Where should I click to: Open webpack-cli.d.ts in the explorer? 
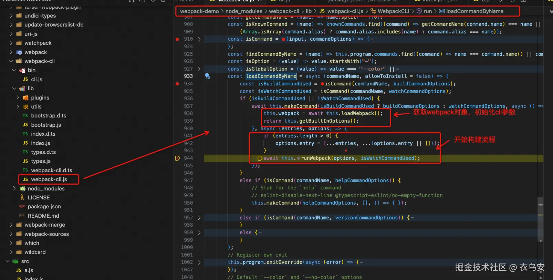tap(52, 170)
